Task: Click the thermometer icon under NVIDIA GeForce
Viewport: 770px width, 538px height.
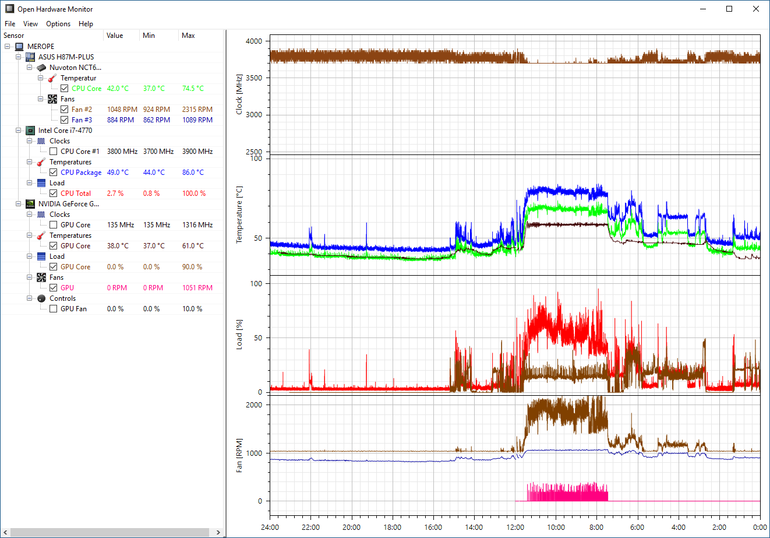Action: [41, 235]
